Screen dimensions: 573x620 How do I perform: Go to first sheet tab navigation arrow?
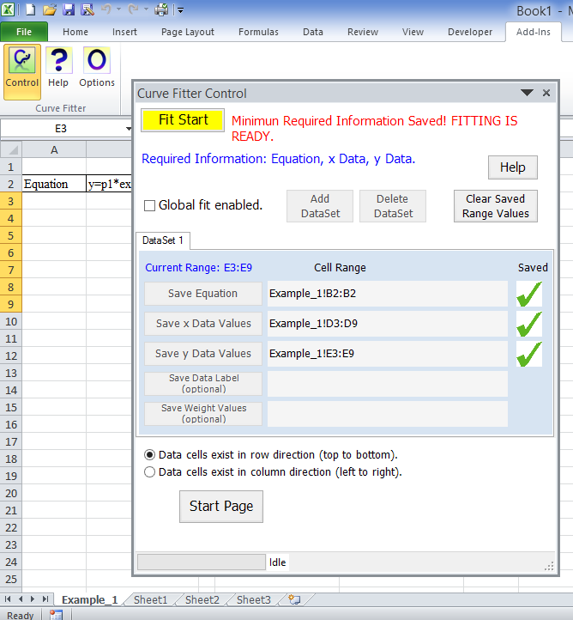pos(8,599)
